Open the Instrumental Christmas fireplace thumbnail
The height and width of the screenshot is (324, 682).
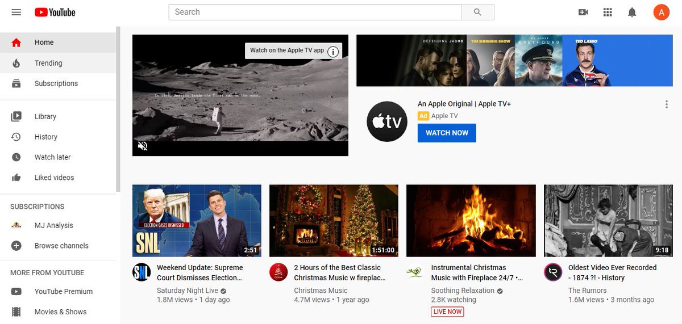(x=471, y=221)
